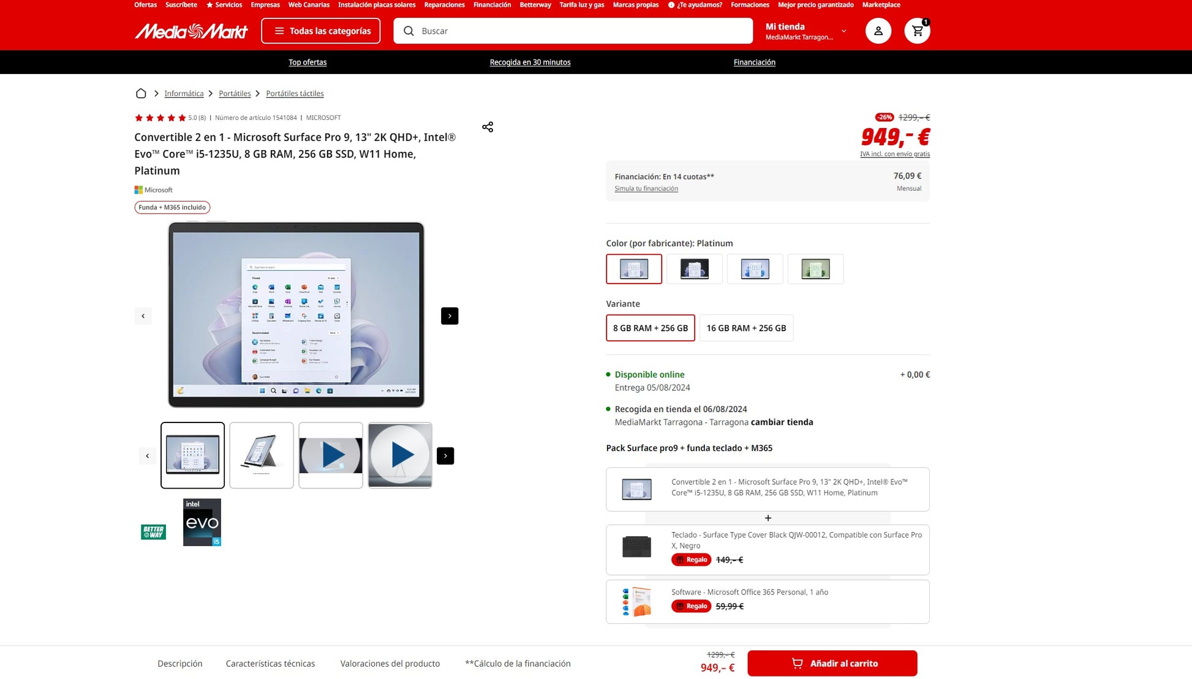This screenshot has height=679, width=1192.
Task: Click the MICROSOFT brand text
Action: click(323, 118)
